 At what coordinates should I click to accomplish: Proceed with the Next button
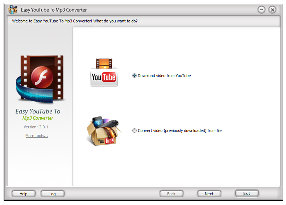pyautogui.click(x=209, y=194)
